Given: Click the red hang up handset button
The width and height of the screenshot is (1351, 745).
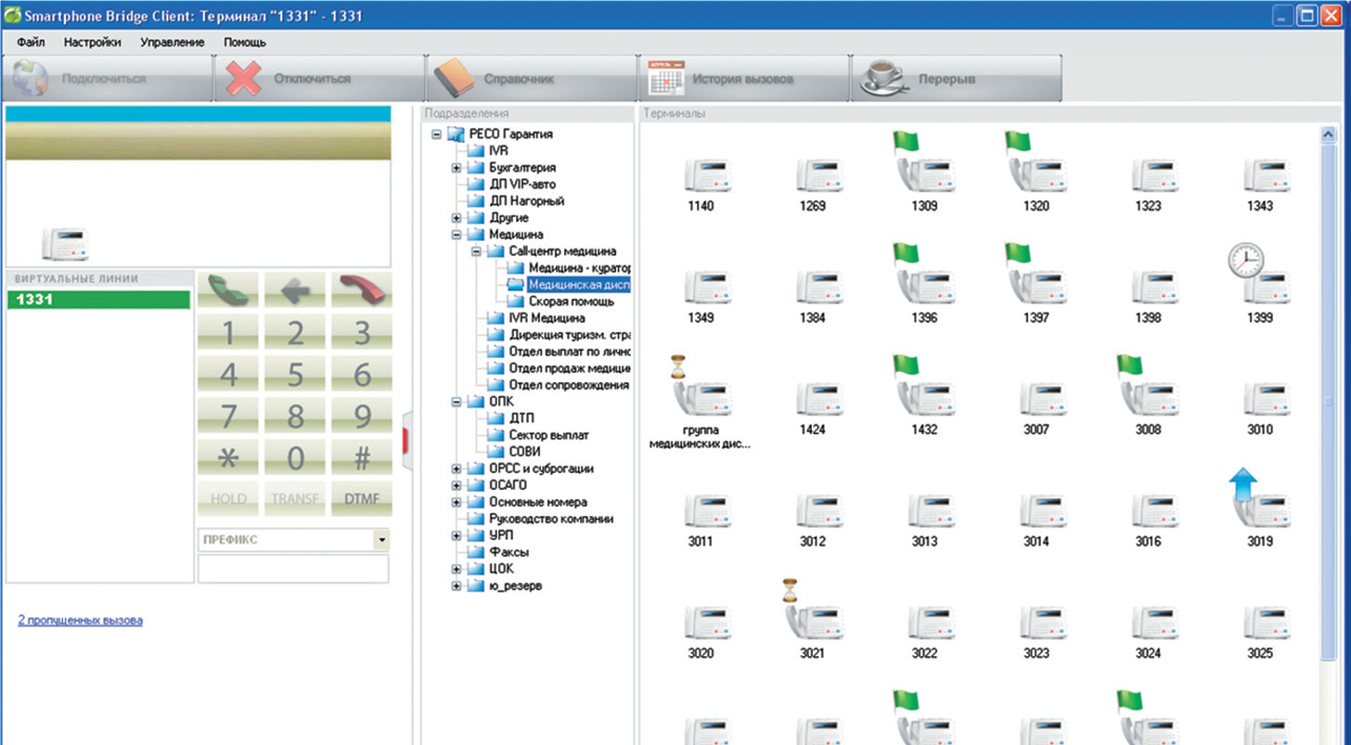Looking at the screenshot, I should tap(362, 289).
